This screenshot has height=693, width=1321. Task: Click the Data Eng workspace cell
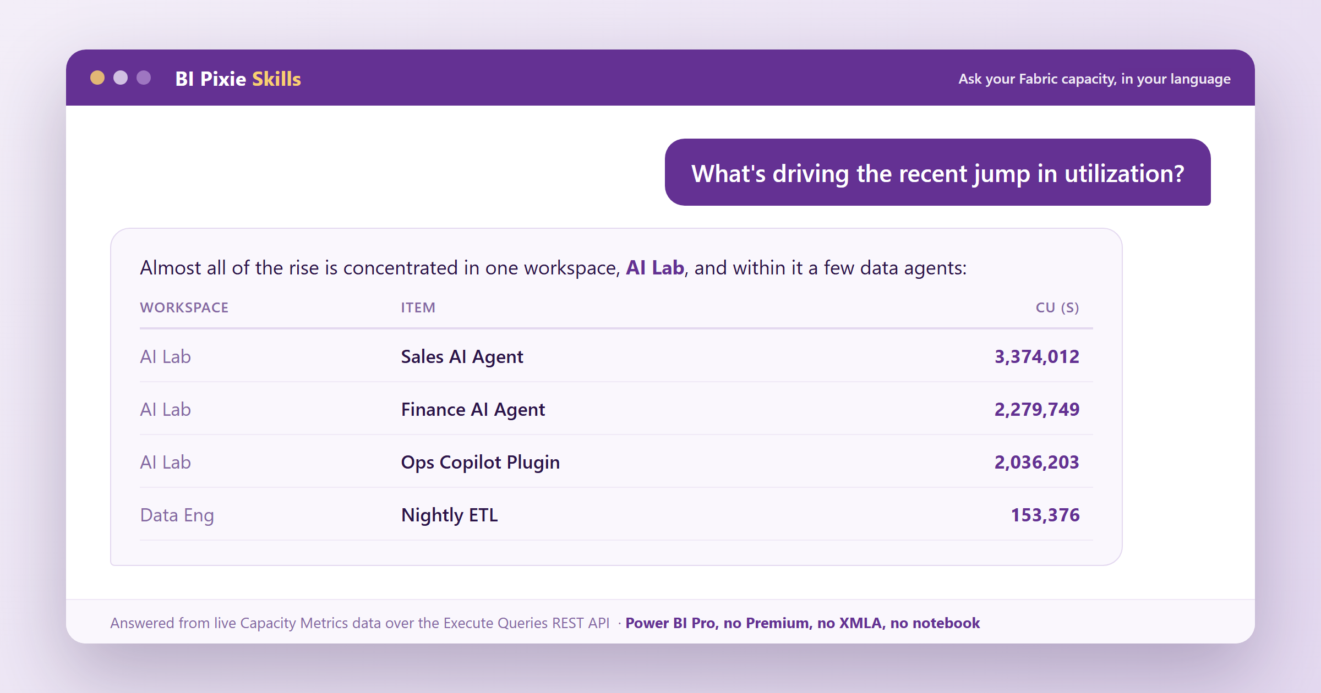tap(177, 515)
